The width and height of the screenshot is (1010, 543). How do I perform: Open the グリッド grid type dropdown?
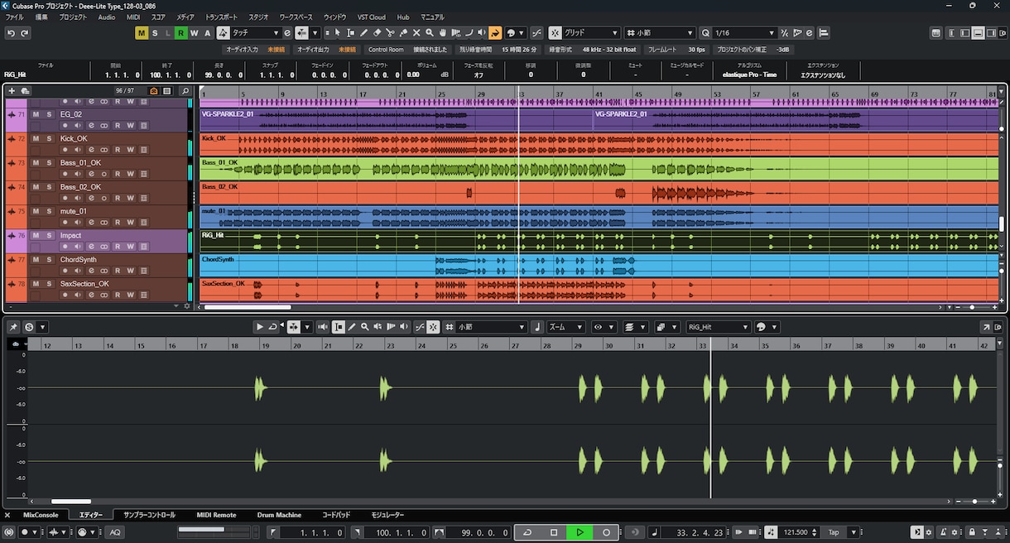point(589,32)
